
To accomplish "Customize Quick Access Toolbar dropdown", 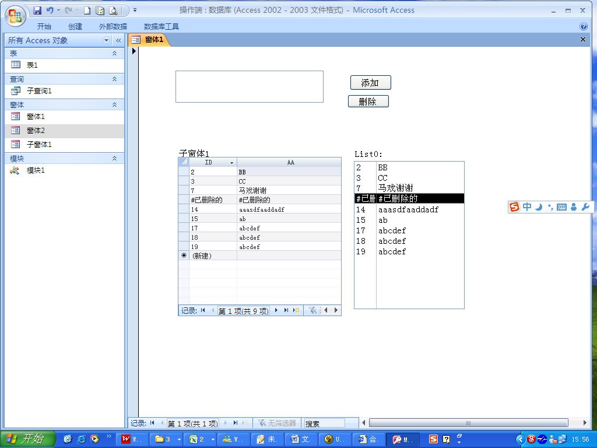I will (x=135, y=10).
